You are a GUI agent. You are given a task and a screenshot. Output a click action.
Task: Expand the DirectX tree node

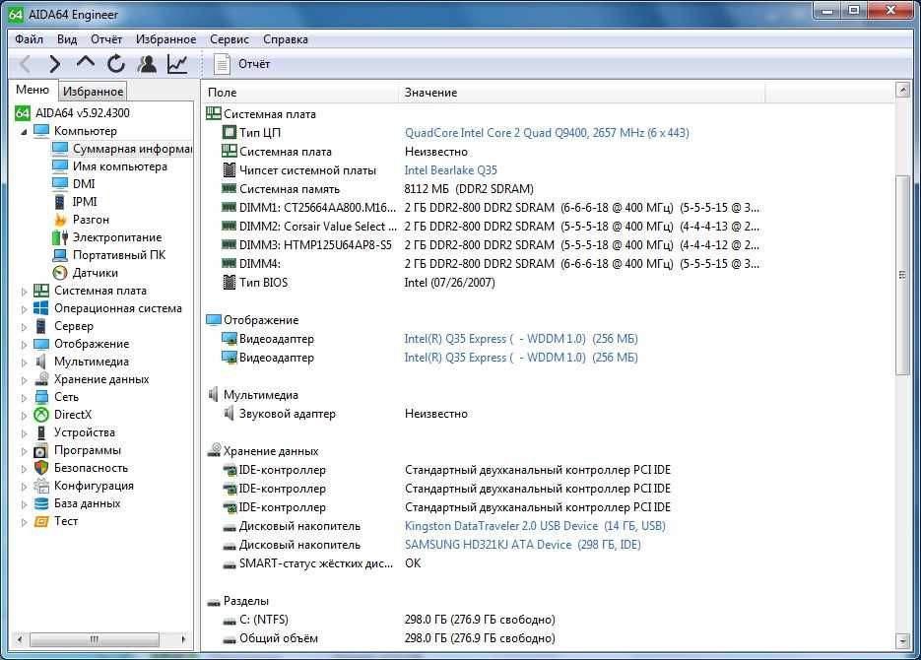24,415
